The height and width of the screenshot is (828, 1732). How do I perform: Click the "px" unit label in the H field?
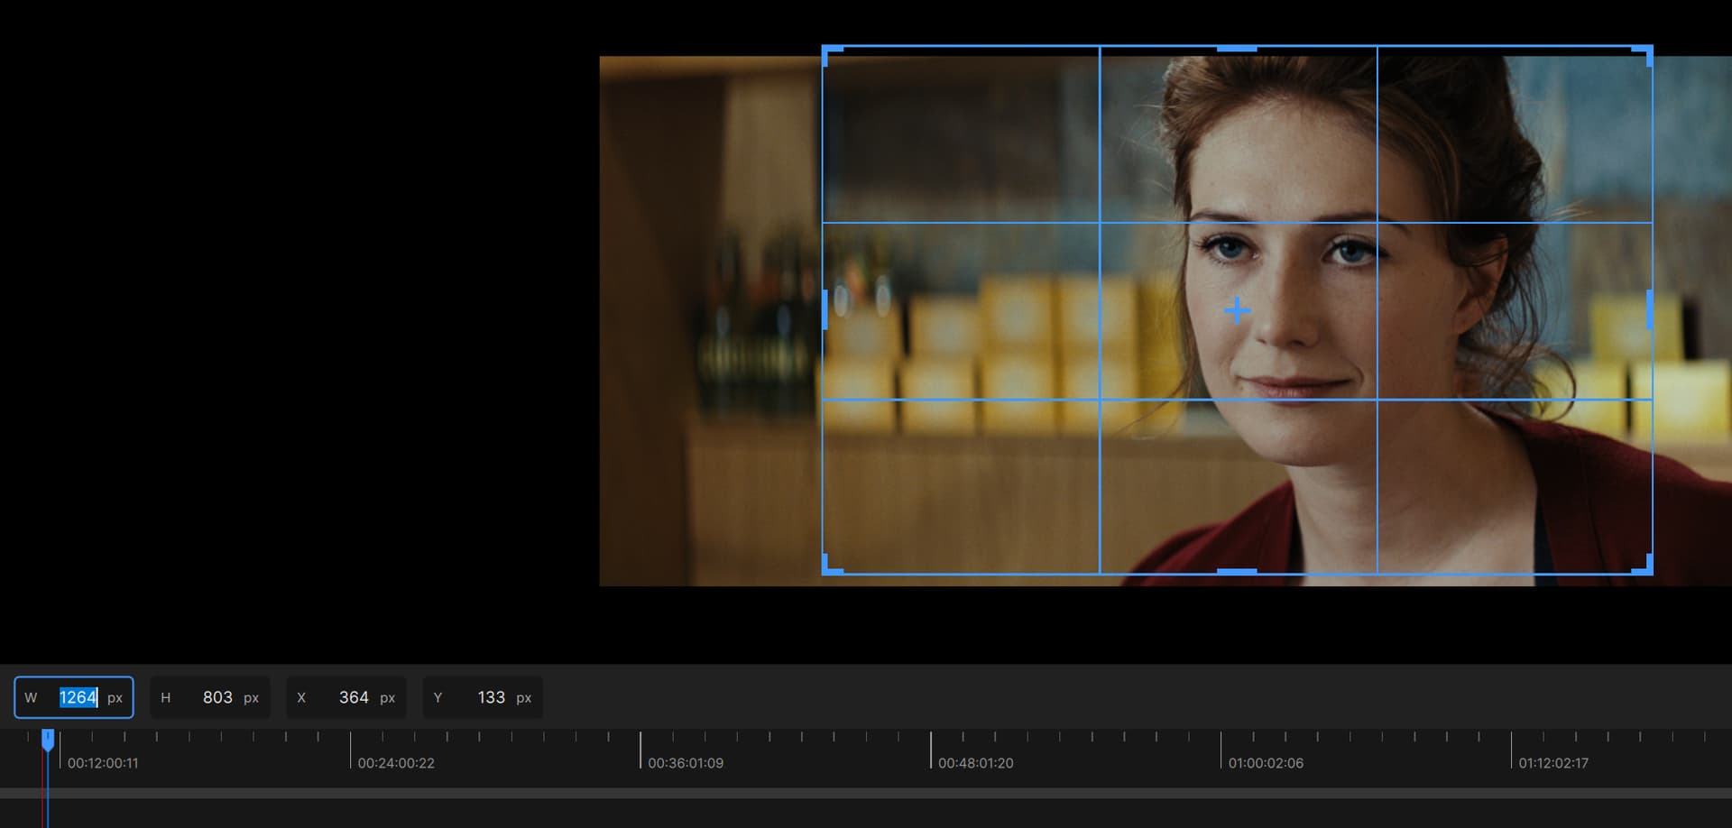tap(251, 698)
